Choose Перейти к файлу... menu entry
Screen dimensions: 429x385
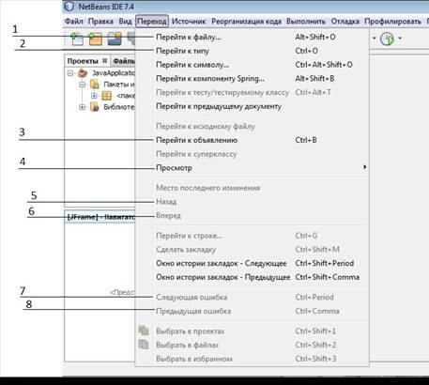pos(253,37)
